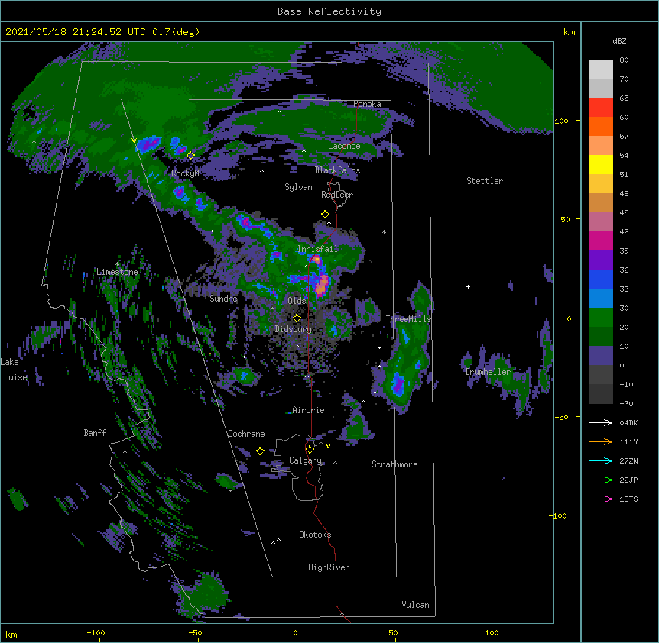The width and height of the screenshot is (659, 643).
Task: Click the 65 dBZ red color swatch
Action: click(x=601, y=108)
